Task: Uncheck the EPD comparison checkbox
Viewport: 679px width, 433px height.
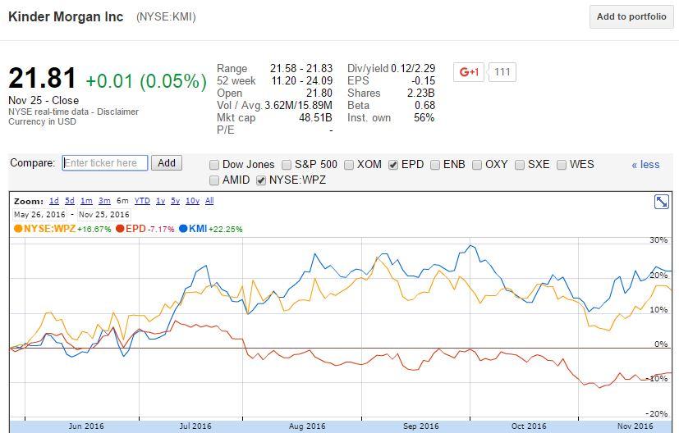Action: (x=393, y=165)
